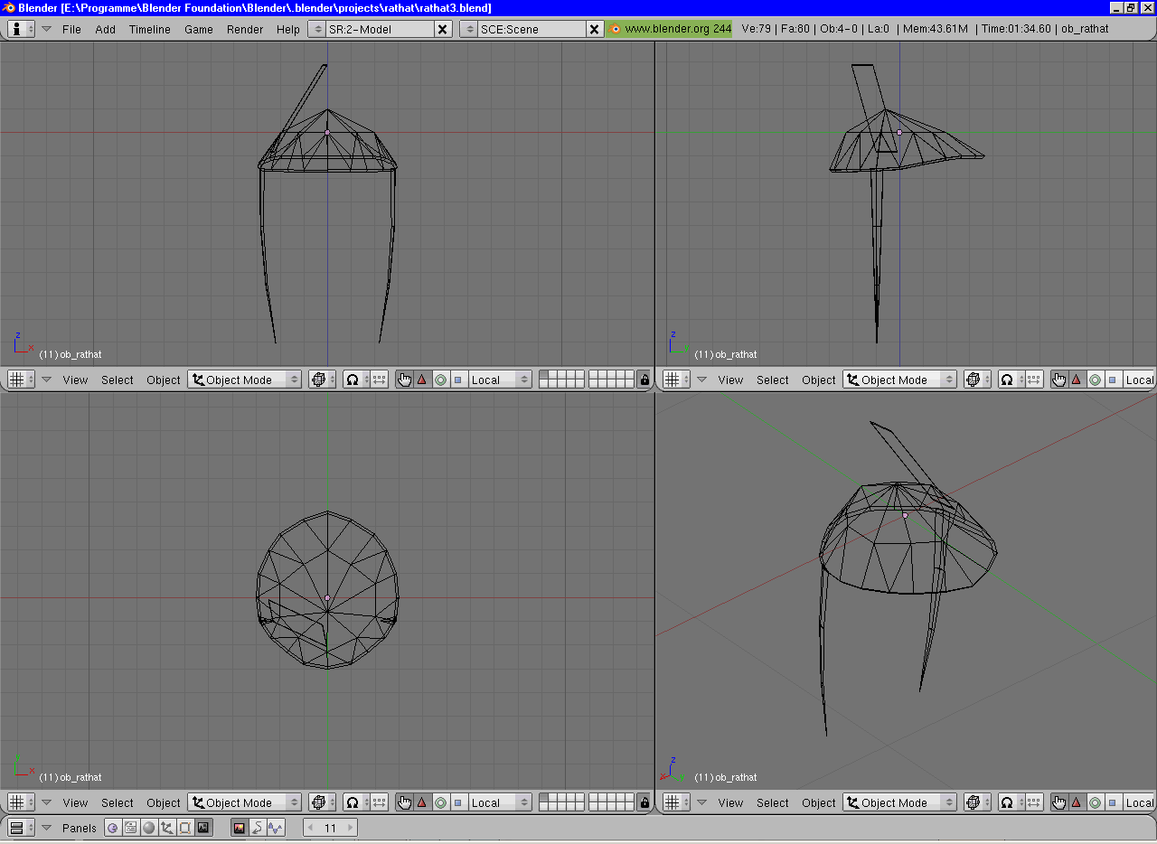Select the Shading context sphere icon
The width and height of the screenshot is (1157, 844).
click(149, 828)
